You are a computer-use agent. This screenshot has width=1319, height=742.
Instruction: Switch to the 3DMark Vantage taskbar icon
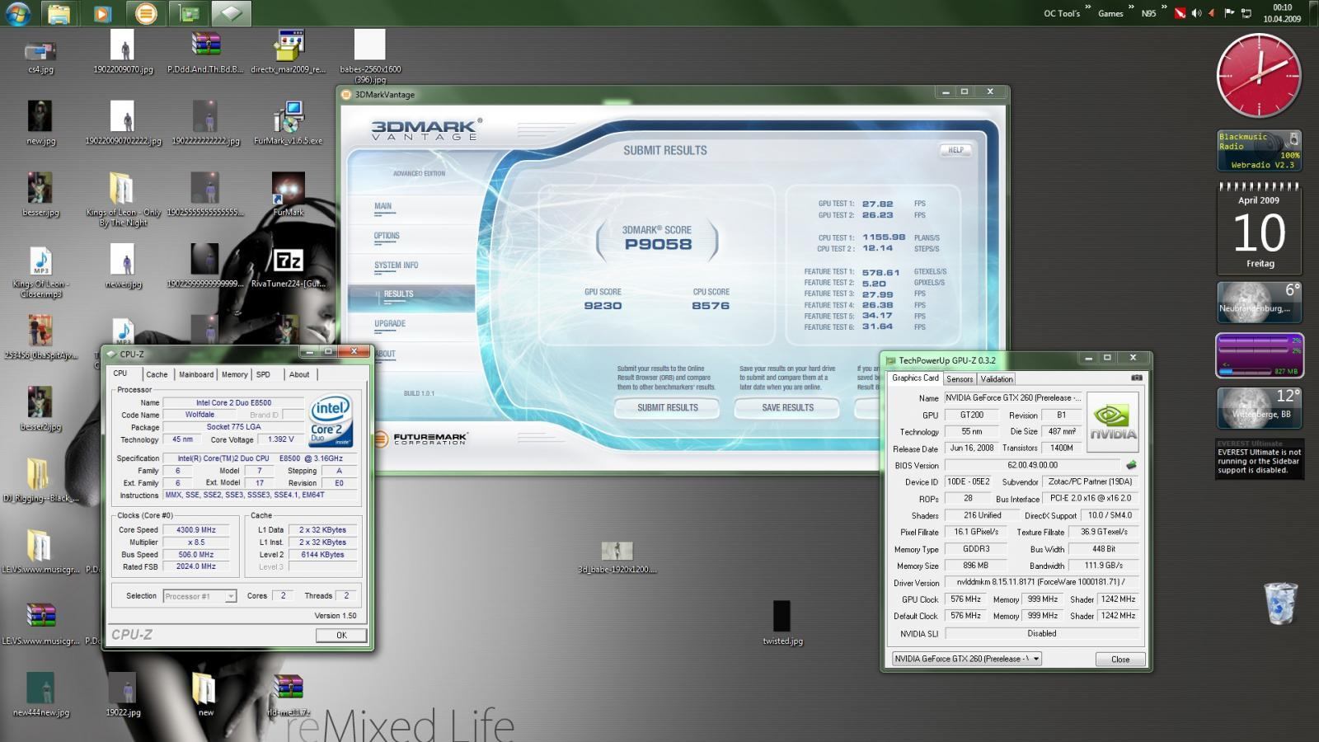tap(146, 13)
